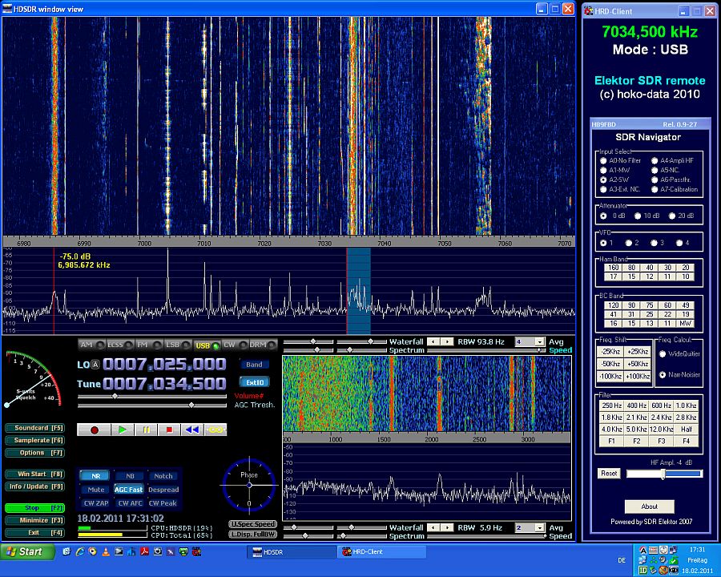Screen dimensions: 721x577
Task: Click the green play button
Action: point(123,430)
